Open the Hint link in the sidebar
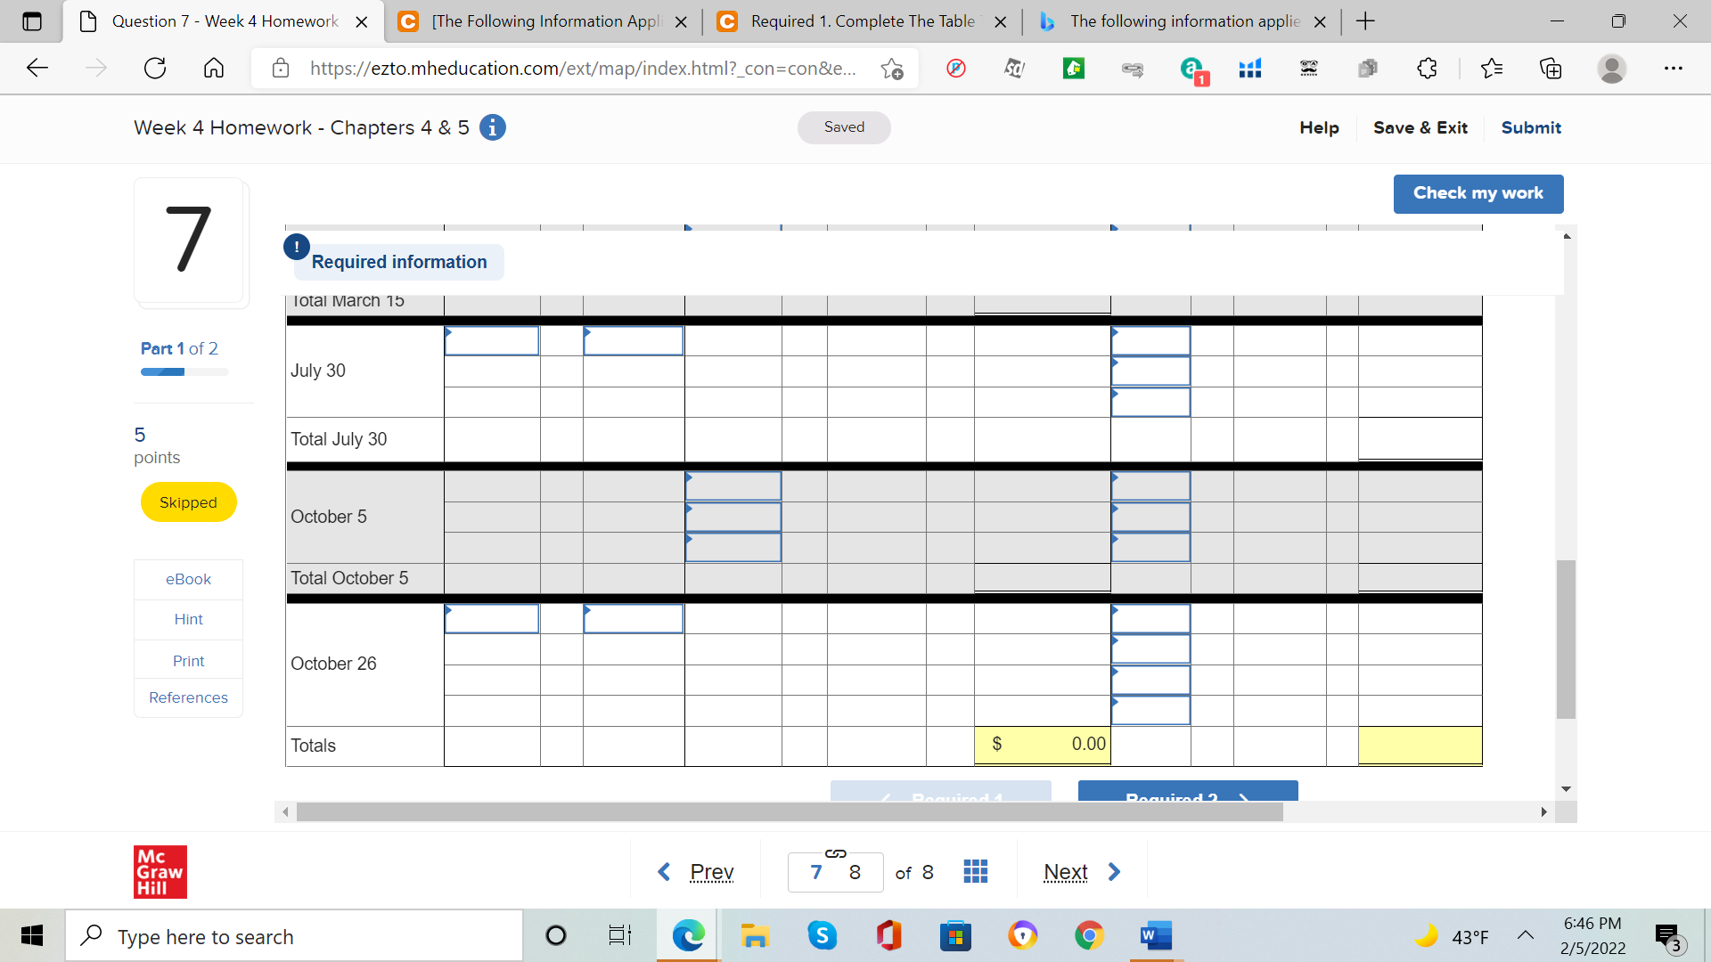This screenshot has height=962, width=1711. (188, 619)
